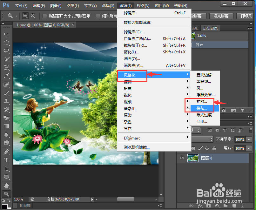Select the Eraser tool
Image resolution: width=256 pixels, height=210 pixels.
[x=6, y=118]
